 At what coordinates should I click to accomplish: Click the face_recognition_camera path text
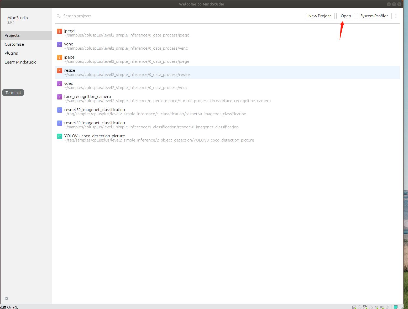(168, 101)
